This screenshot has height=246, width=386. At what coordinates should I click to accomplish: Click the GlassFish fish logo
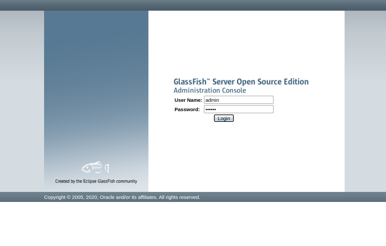point(95,167)
